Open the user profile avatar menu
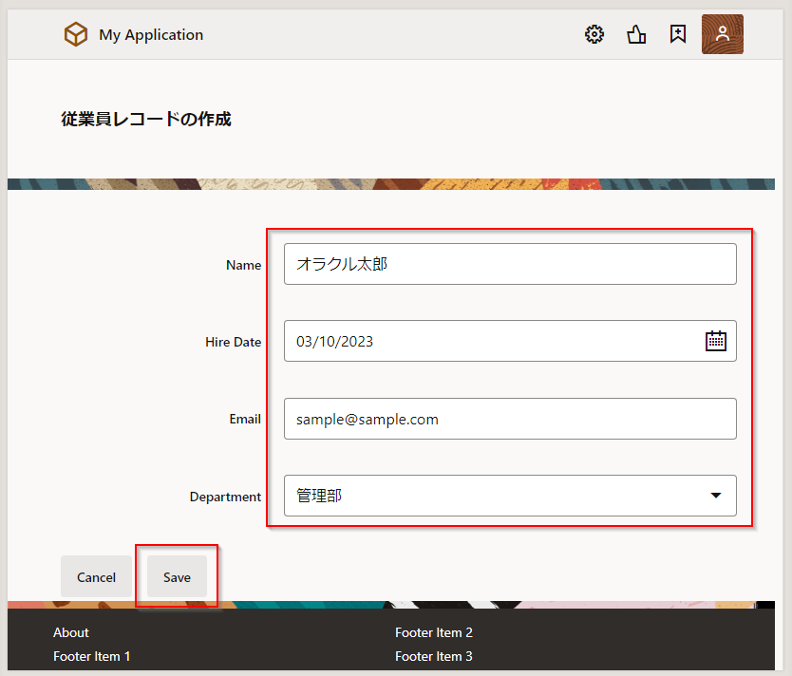The height and width of the screenshot is (676, 792). pyautogui.click(x=722, y=34)
